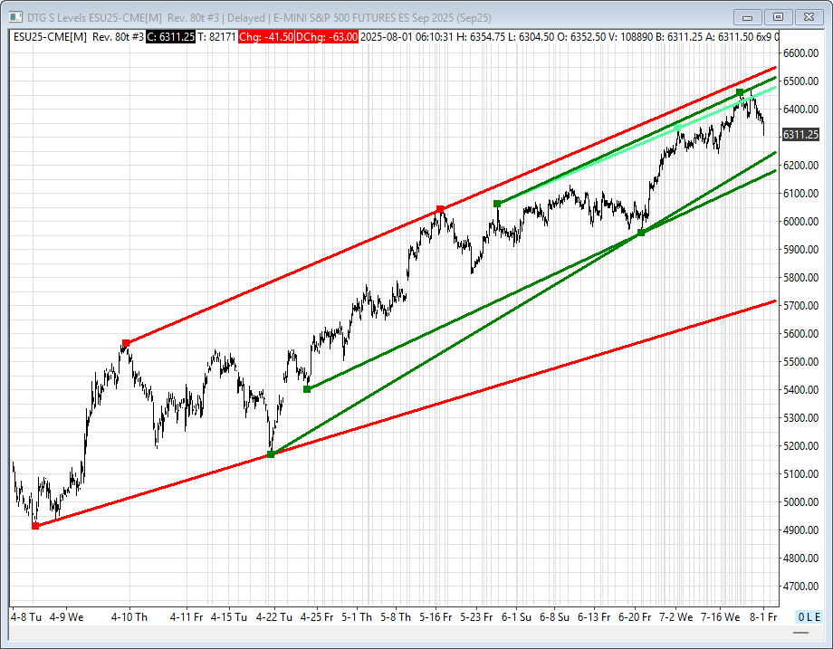Screen dimensions: 833x649
Task: Click 'Rev. 80t #3' in chart header
Action: (118, 37)
